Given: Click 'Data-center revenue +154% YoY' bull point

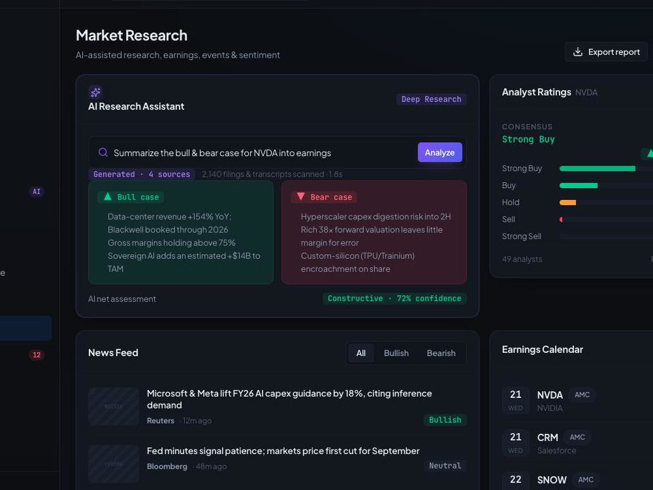Looking at the screenshot, I should point(170,217).
